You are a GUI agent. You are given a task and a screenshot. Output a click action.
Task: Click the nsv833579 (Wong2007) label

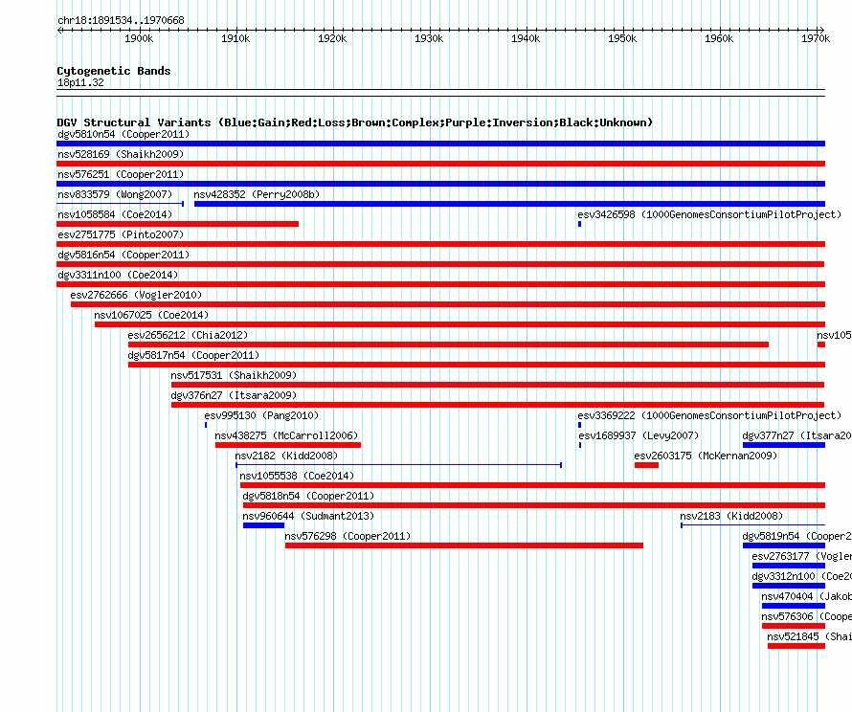pyautogui.click(x=115, y=194)
